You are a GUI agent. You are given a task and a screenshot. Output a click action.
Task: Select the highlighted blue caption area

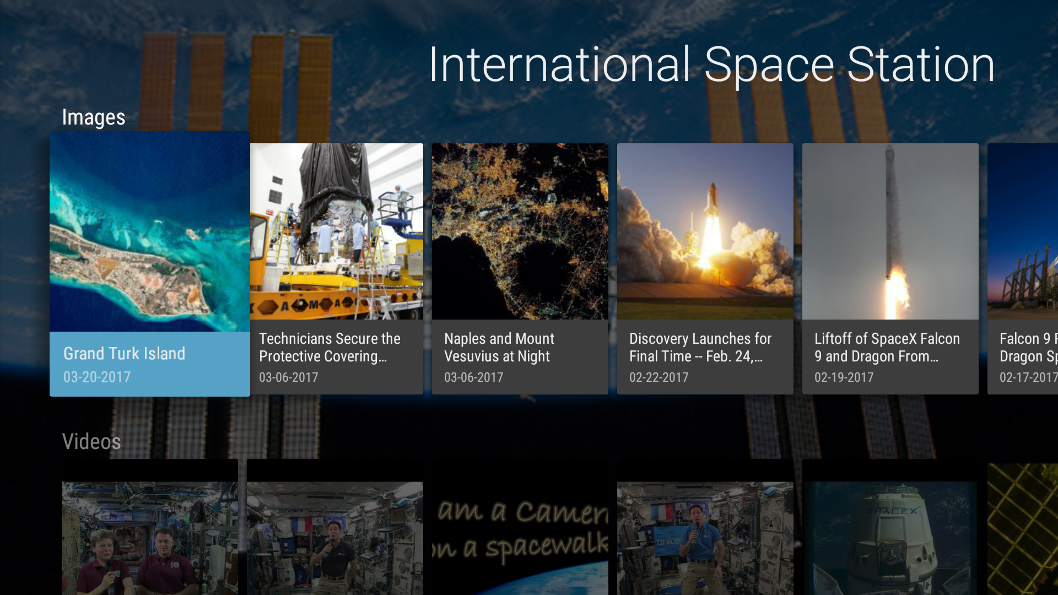pyautogui.click(x=149, y=364)
